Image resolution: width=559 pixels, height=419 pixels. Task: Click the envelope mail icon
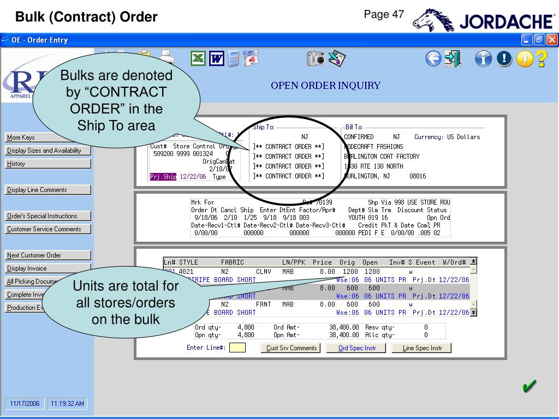coord(337,58)
